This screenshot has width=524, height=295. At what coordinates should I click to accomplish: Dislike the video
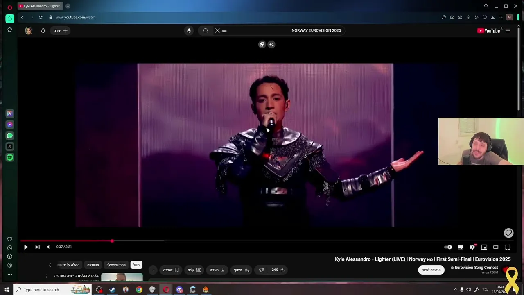261,270
